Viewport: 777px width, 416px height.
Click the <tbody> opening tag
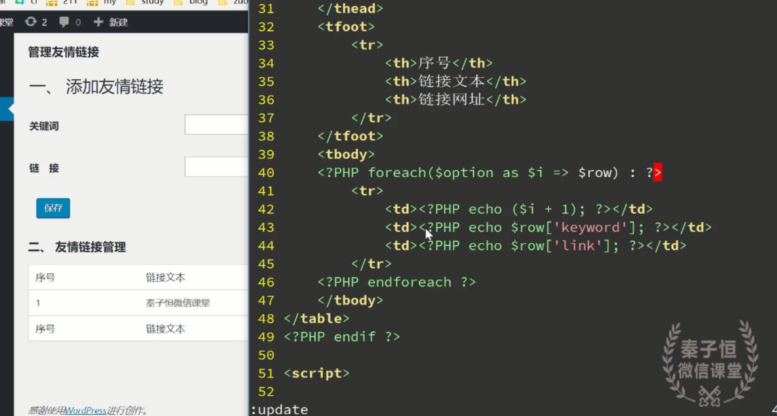[x=346, y=154]
